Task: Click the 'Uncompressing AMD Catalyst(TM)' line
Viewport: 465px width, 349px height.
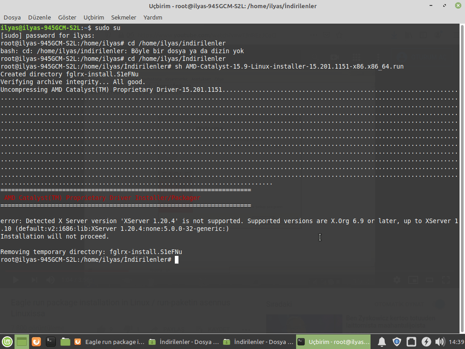Action: (x=229, y=90)
